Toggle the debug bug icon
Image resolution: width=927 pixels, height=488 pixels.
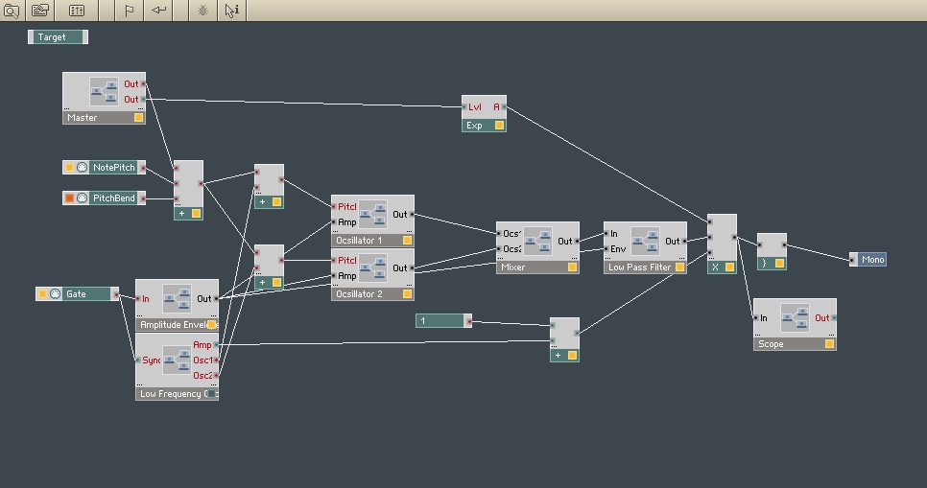tap(202, 10)
